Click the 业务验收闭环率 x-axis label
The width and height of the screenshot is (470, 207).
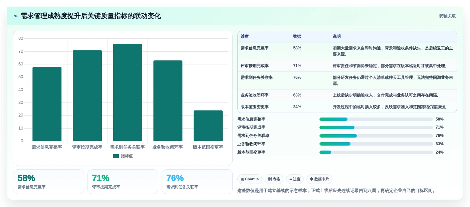click(x=168, y=147)
